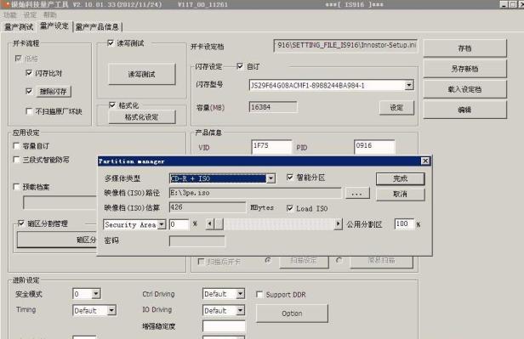Click the 擦除闪存 button
The image size is (524, 339).
click(53, 91)
